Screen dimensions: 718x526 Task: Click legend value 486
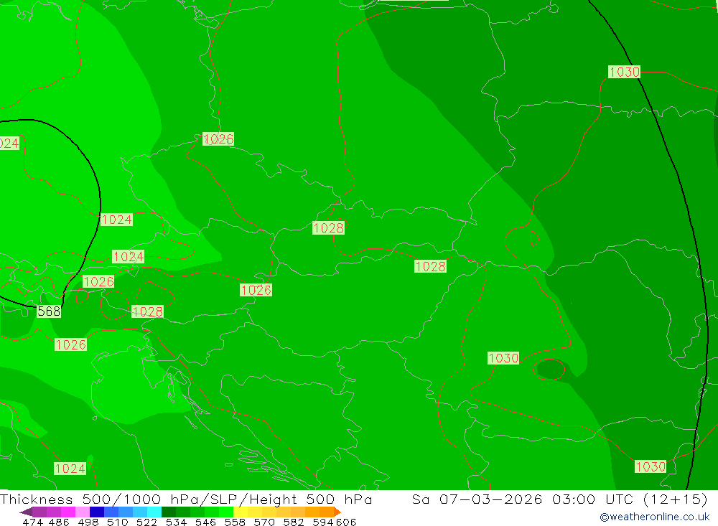59,522
